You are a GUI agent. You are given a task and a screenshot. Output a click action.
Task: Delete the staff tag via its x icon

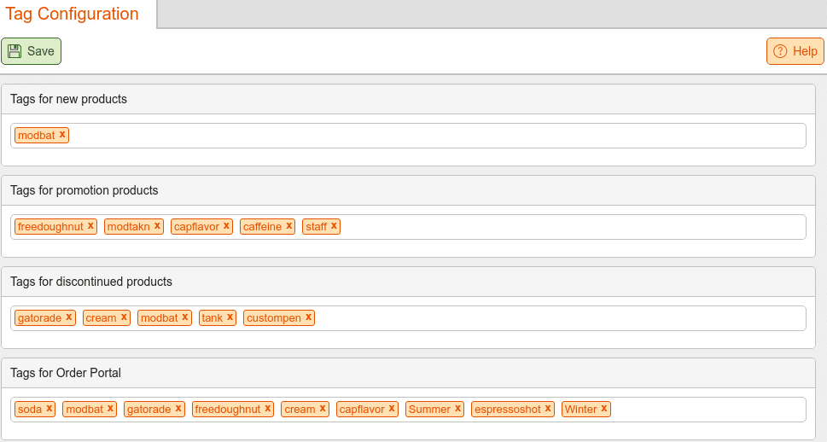point(334,226)
